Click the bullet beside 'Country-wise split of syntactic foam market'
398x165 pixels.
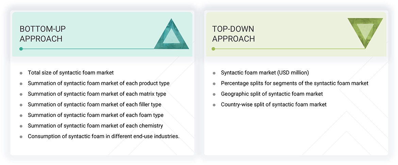pyautogui.click(x=214, y=105)
